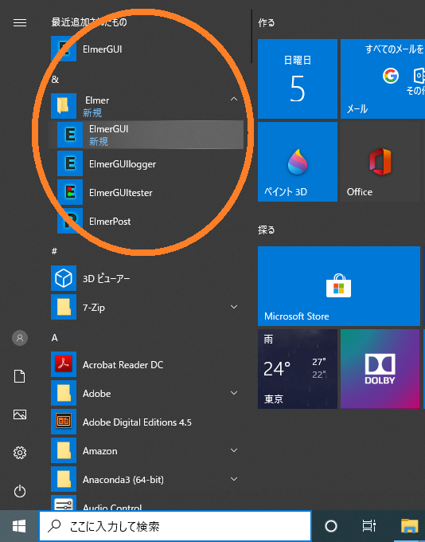The image size is (425, 542).
Task: Click the '&' letter group header
Action: pyautogui.click(x=55, y=80)
